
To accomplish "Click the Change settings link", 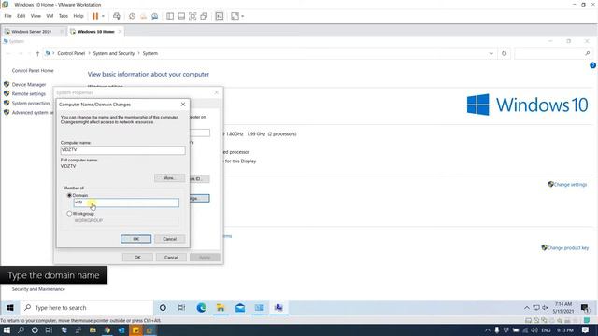I will 570,185.
